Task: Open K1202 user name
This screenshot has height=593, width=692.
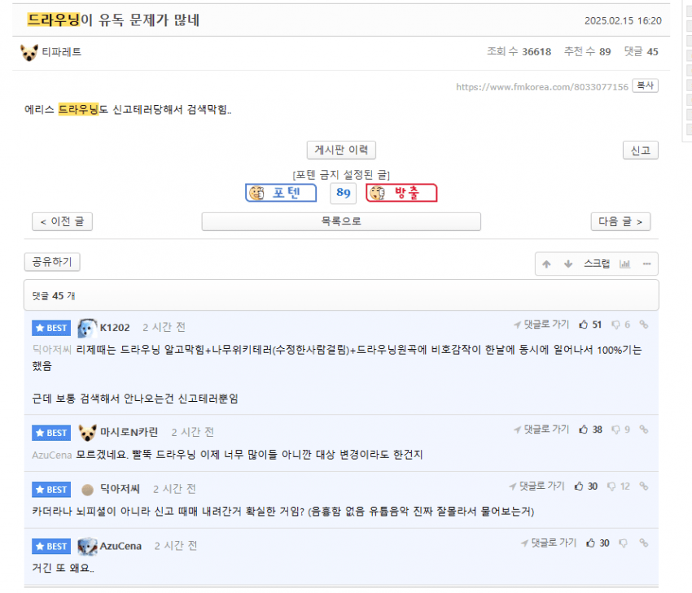Action: pyautogui.click(x=115, y=328)
